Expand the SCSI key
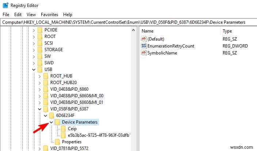This screenshot has width=257, height=151. pos(34,44)
